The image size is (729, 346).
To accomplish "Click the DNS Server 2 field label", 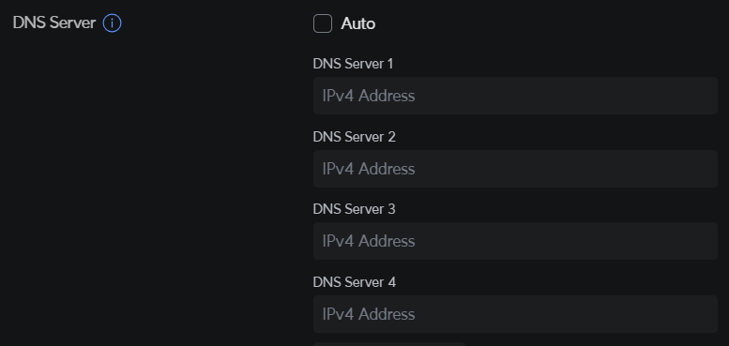I will 355,137.
